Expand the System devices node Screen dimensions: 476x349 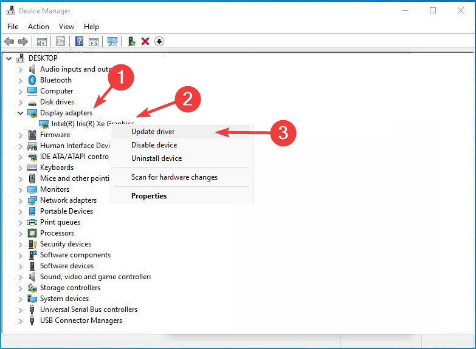pyautogui.click(x=20, y=299)
